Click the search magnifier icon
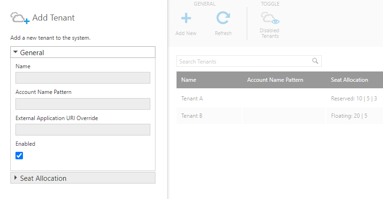Screen dimensions: 383x199 coord(315,61)
